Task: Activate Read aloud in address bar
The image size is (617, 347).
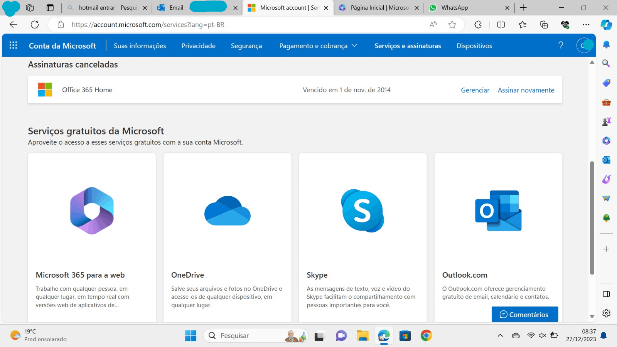Action: point(433,25)
